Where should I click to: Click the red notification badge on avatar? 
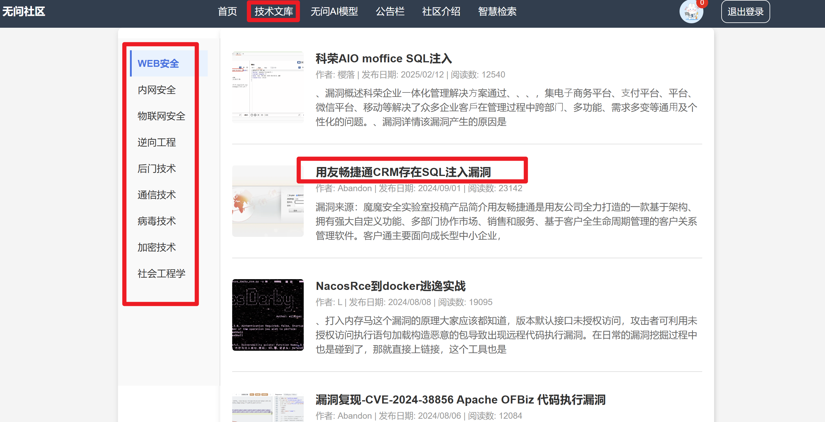(702, 3)
